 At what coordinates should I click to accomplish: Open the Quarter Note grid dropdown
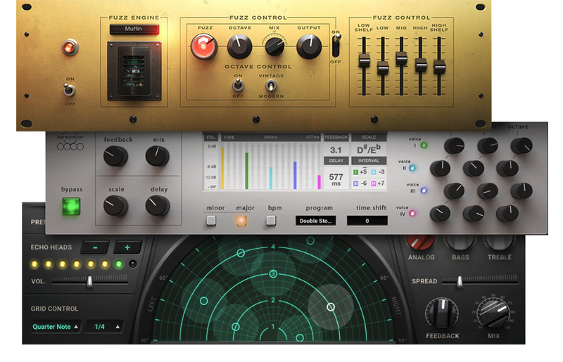coord(56,327)
